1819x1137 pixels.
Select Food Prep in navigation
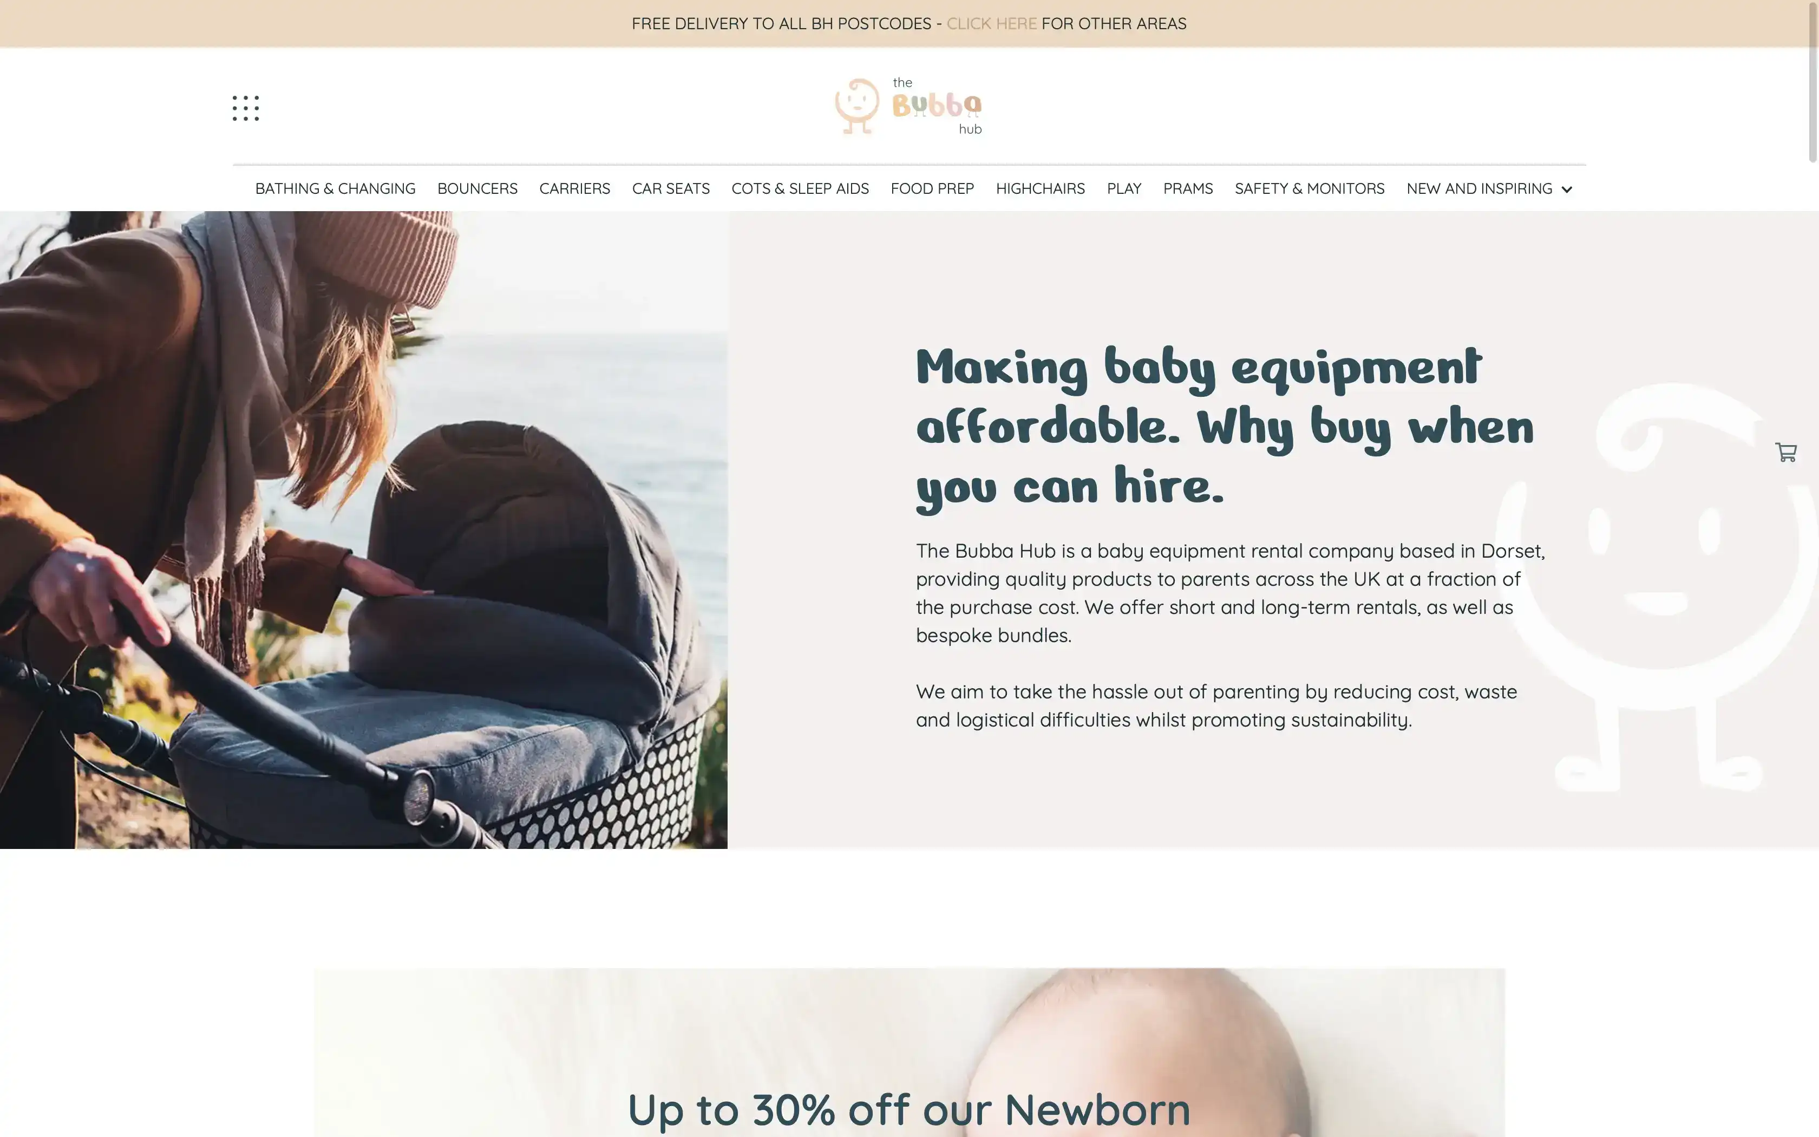coord(932,189)
